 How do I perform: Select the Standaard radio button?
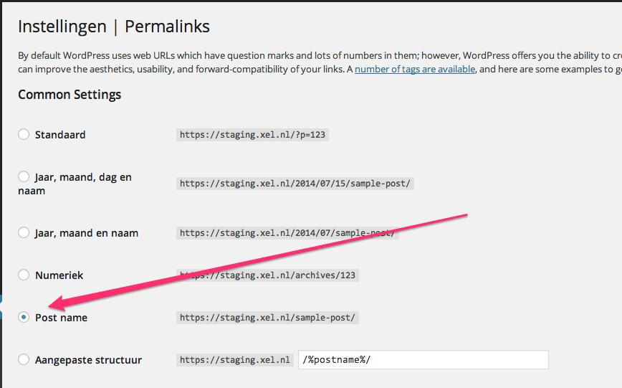click(x=24, y=134)
